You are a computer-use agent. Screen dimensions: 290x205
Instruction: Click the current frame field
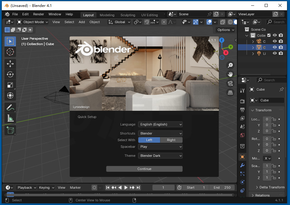pos(163,188)
